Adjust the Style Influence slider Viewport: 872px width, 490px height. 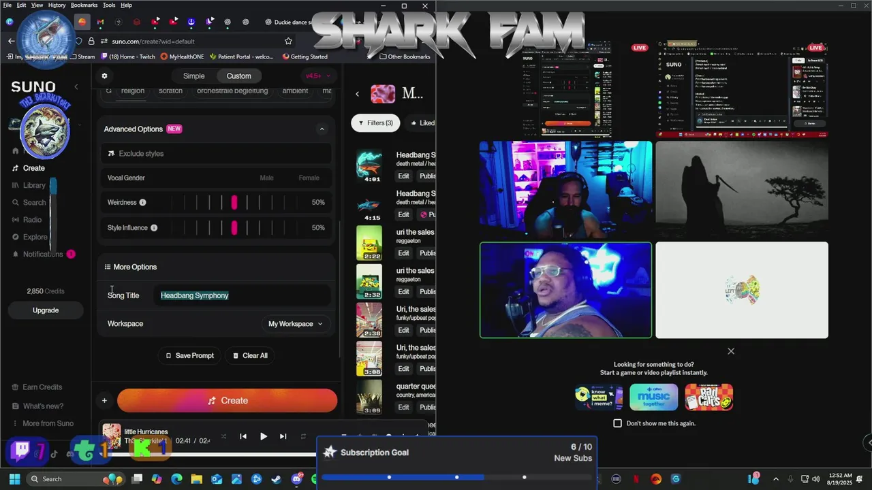(234, 228)
